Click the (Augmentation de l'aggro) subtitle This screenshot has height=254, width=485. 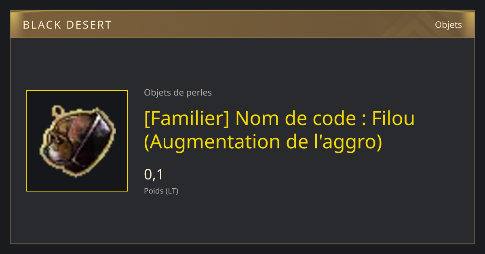[263, 142]
